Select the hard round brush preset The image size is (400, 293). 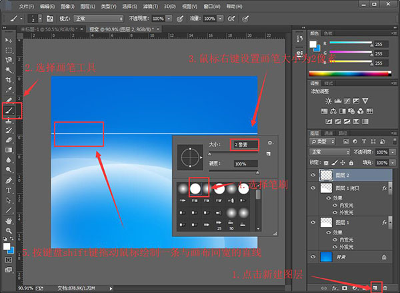point(195,188)
